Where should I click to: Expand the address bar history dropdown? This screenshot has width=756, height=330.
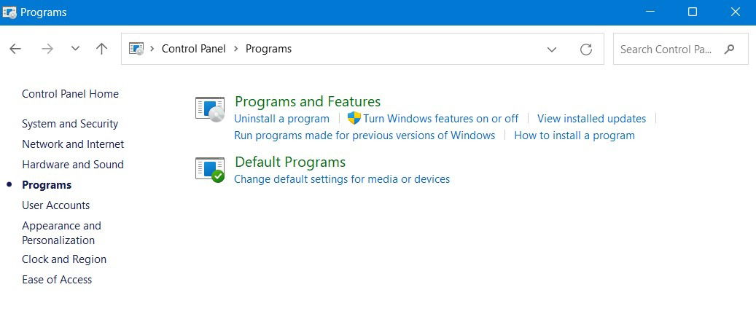(552, 49)
